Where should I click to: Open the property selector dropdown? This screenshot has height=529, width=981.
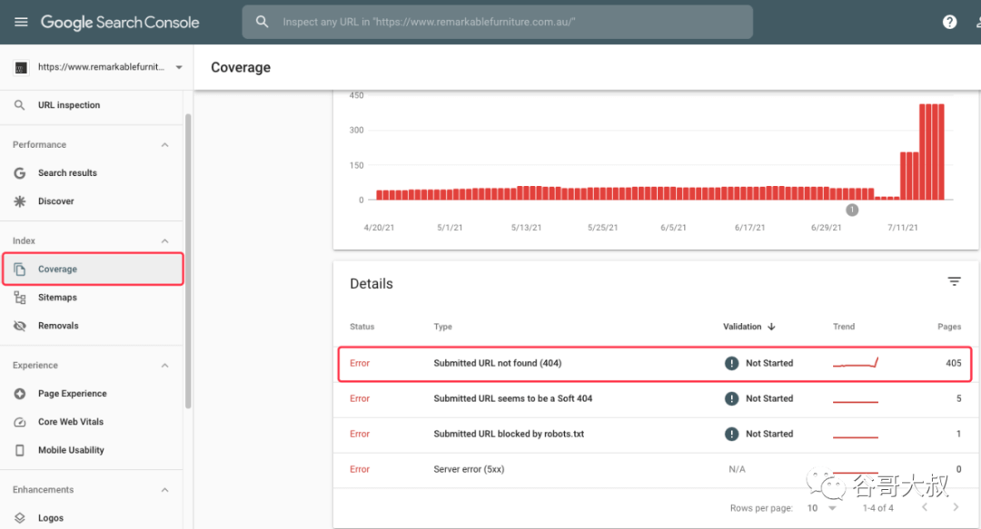click(x=179, y=67)
